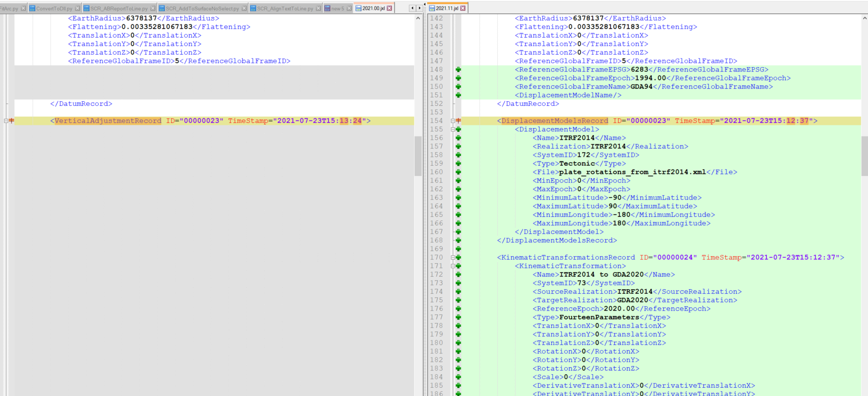The width and height of the screenshot is (868, 396).
Task: Click the green plus marker on line 160
Action: tap(458, 172)
